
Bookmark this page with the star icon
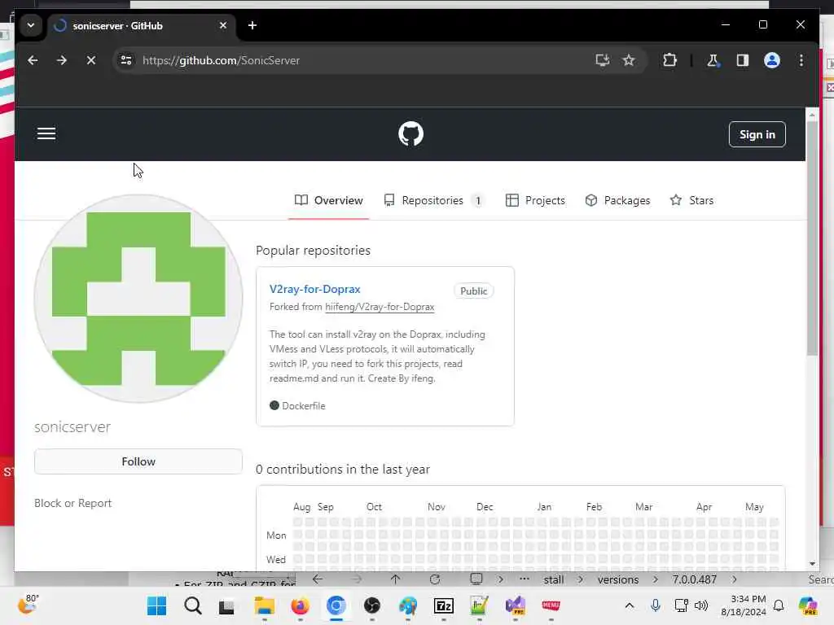[629, 60]
